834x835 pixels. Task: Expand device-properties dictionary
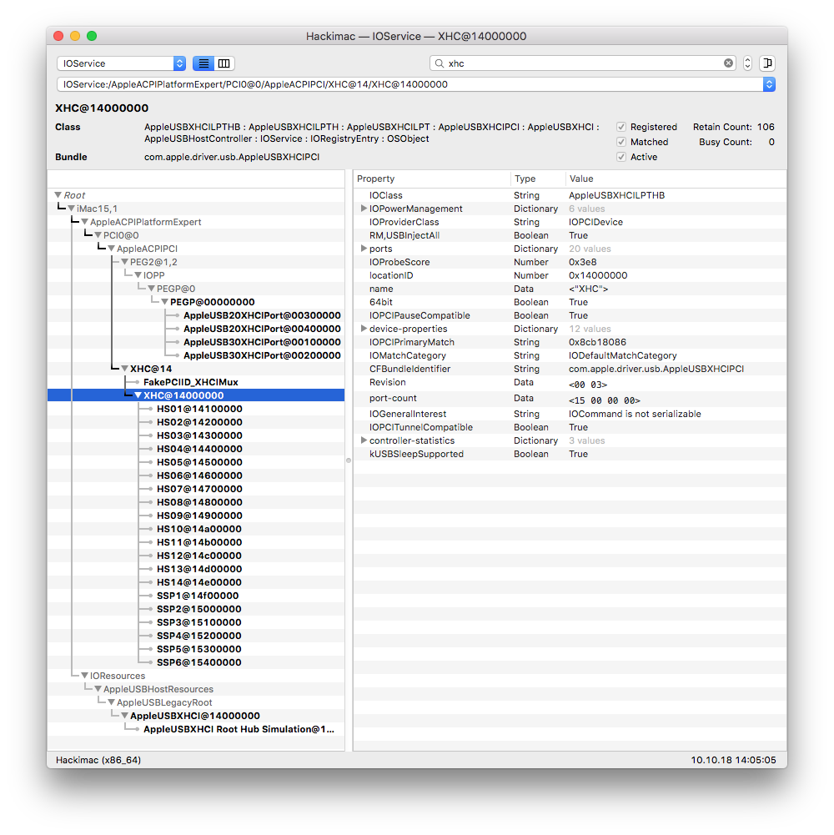tap(364, 328)
